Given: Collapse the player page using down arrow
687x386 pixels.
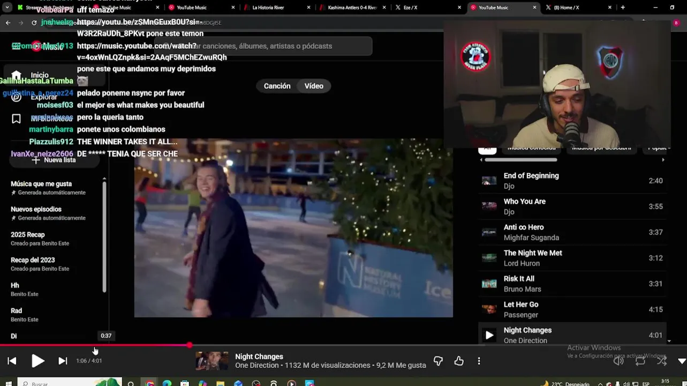Looking at the screenshot, I should point(682,361).
